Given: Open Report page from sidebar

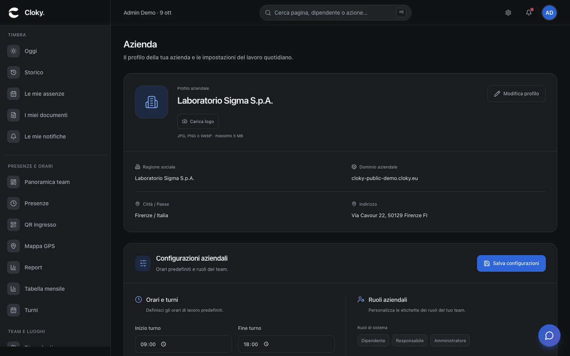Looking at the screenshot, I should coord(55,267).
